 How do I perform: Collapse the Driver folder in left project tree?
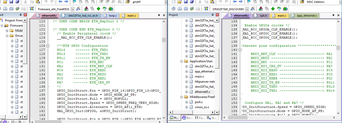7,36
